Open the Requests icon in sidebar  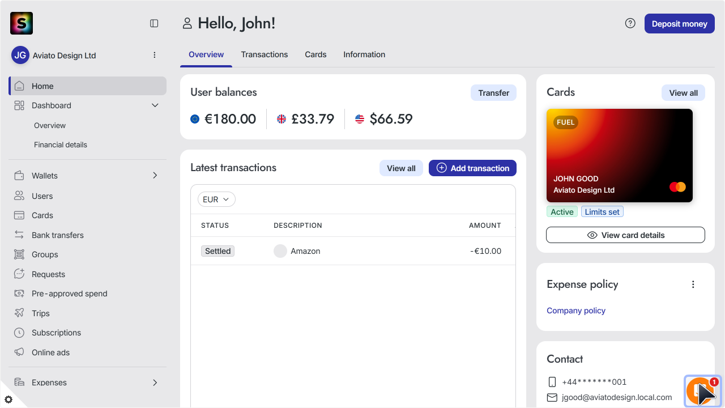pos(19,274)
